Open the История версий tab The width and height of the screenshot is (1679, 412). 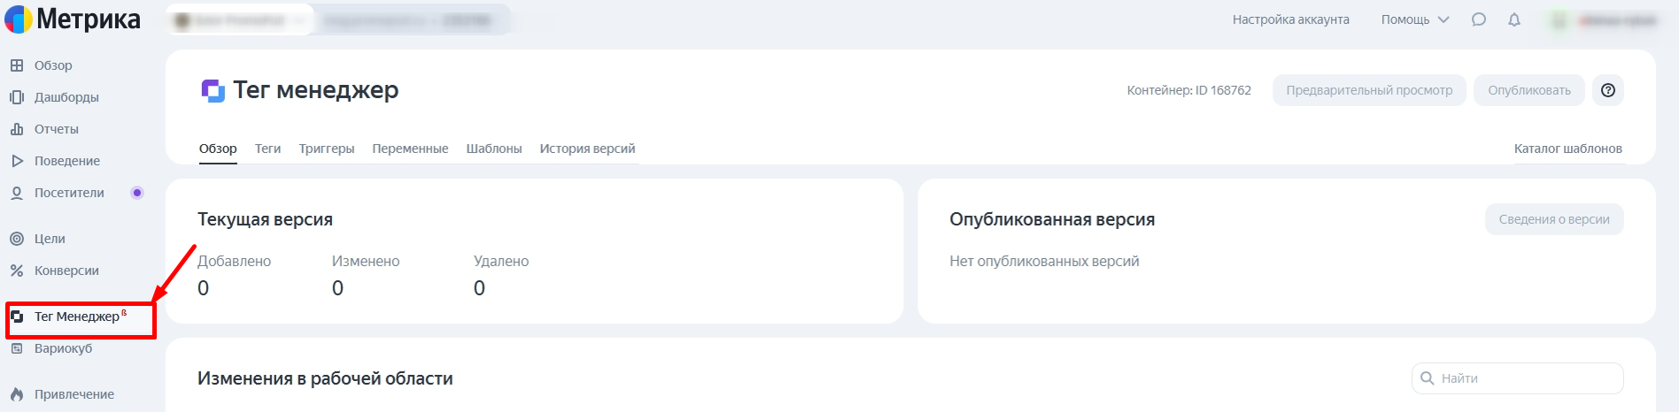point(587,149)
